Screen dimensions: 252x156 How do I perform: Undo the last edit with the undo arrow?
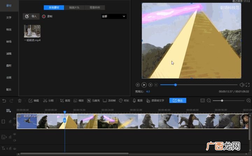click(x=4, y=101)
